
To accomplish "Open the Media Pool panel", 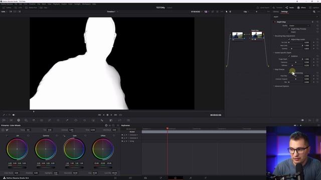I will pos(31,7).
